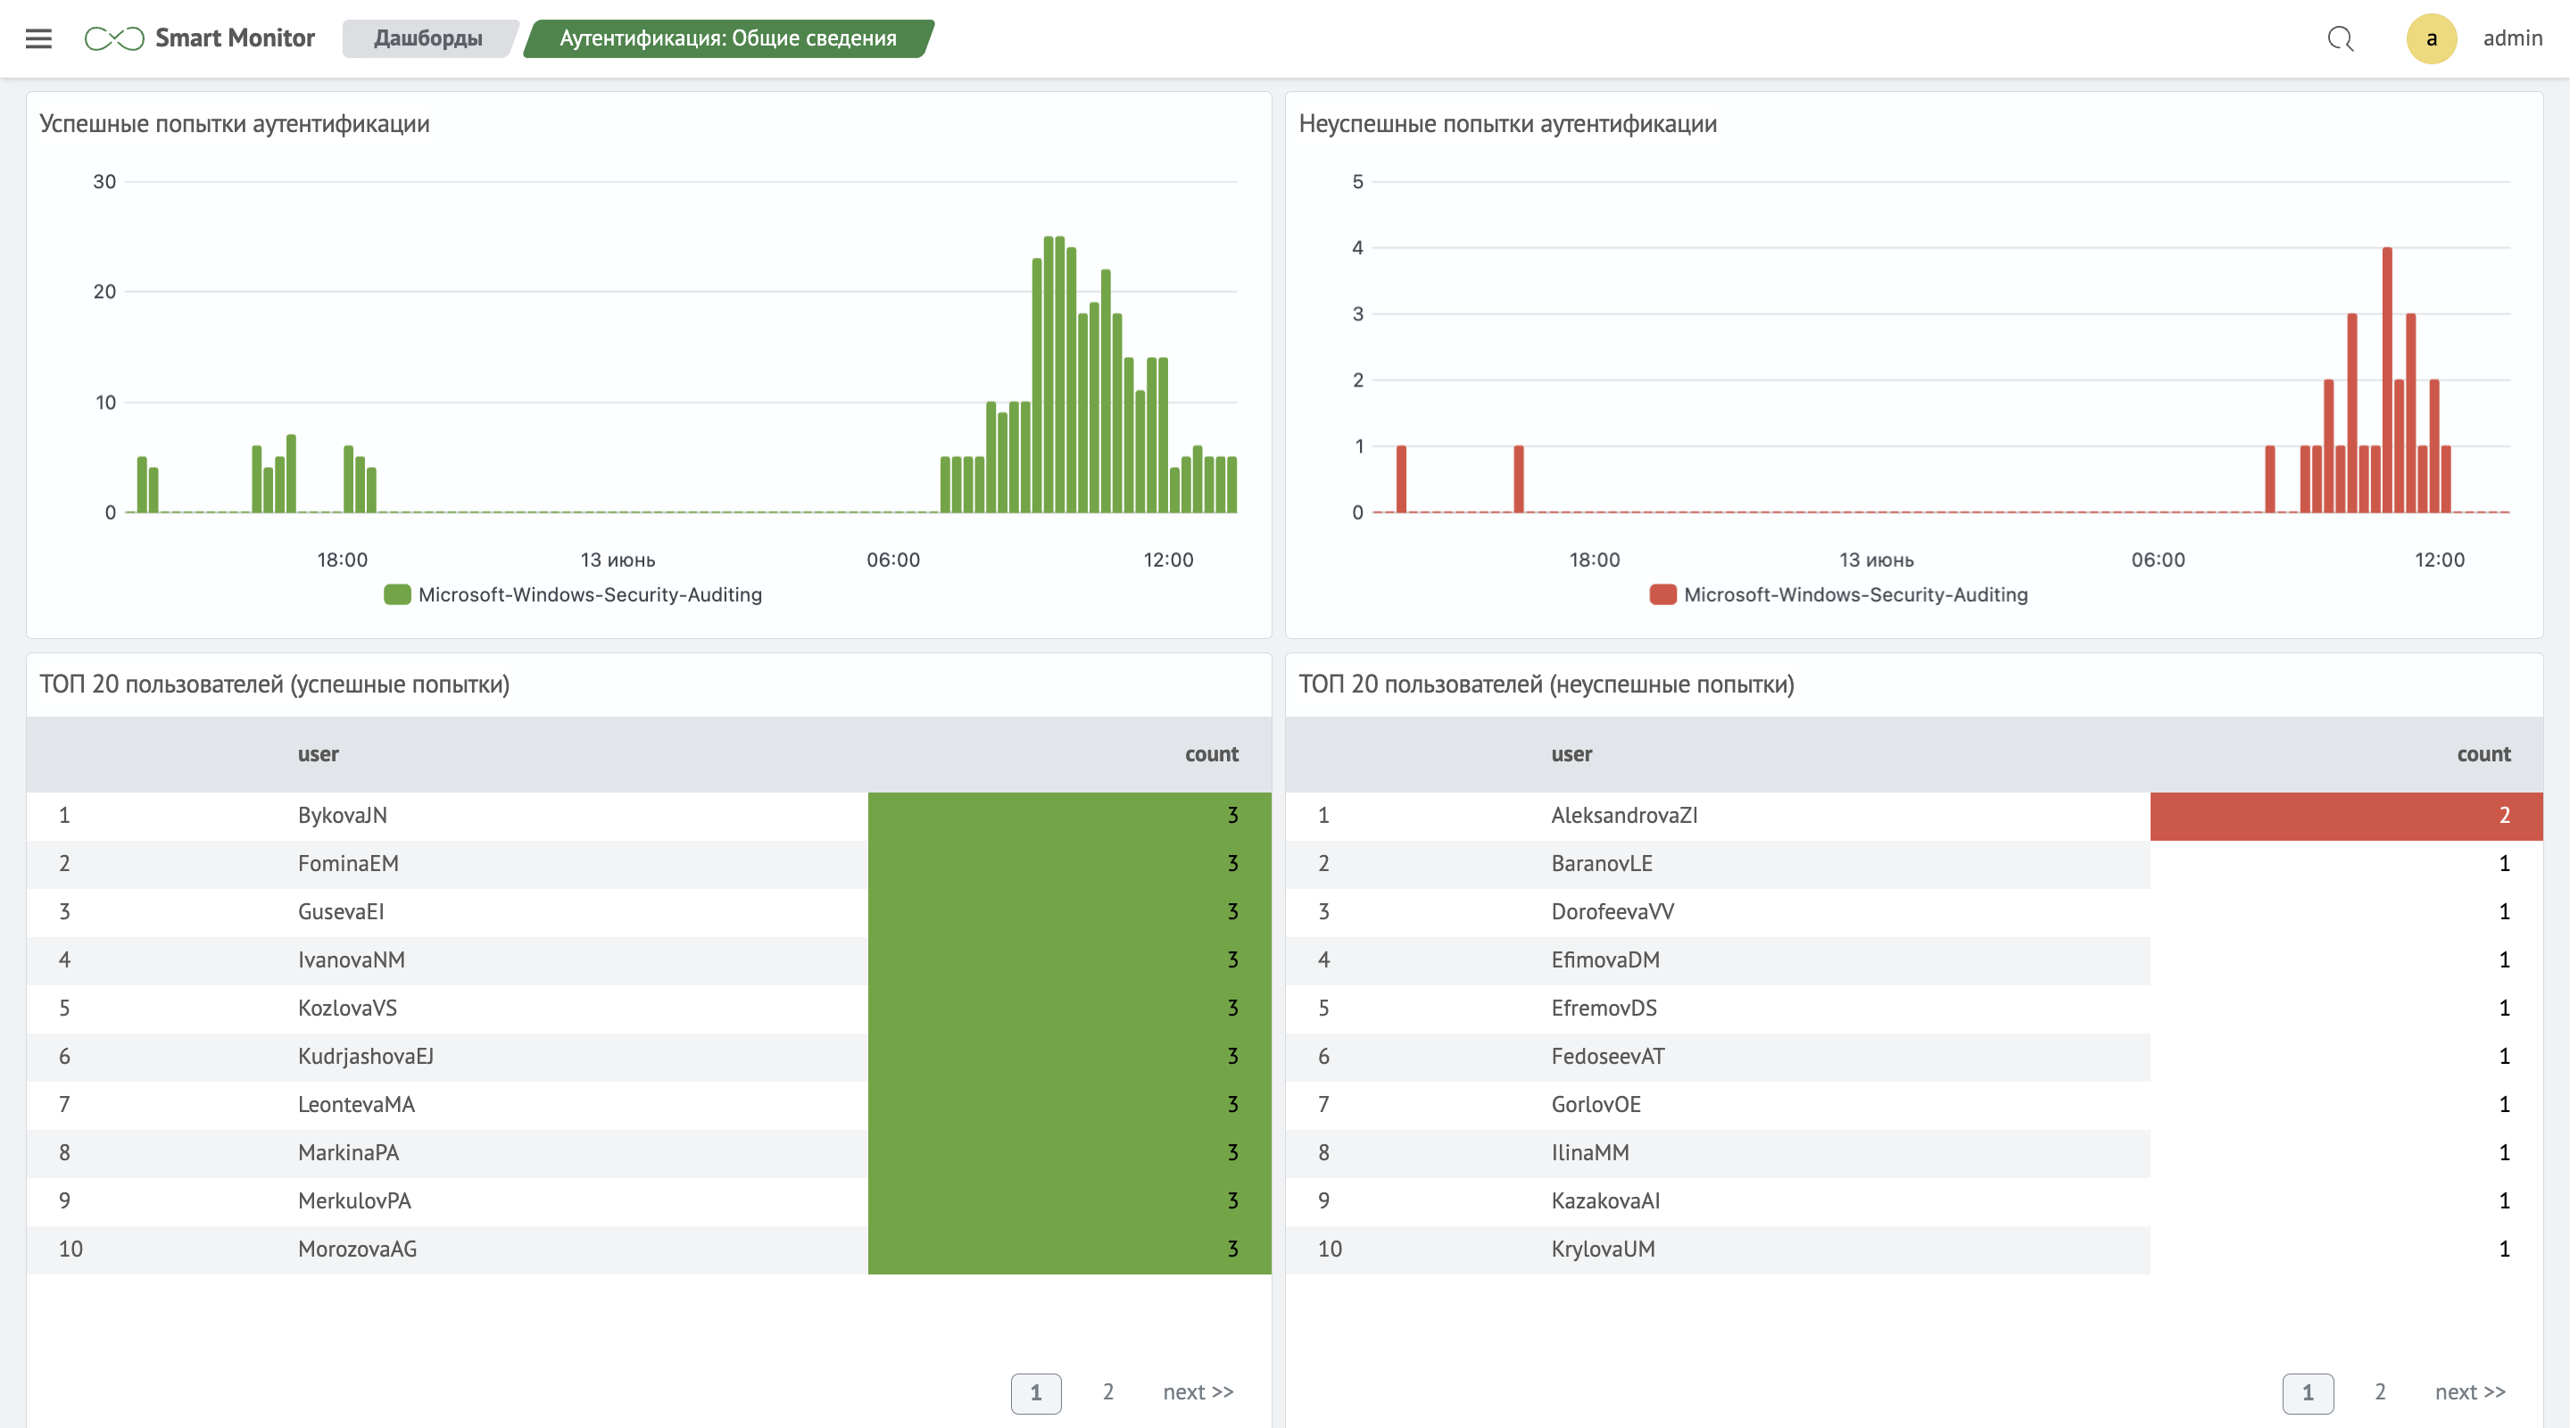Open the Дашборды breadcrumb tab
This screenshot has width=2570, height=1428.
(428, 37)
